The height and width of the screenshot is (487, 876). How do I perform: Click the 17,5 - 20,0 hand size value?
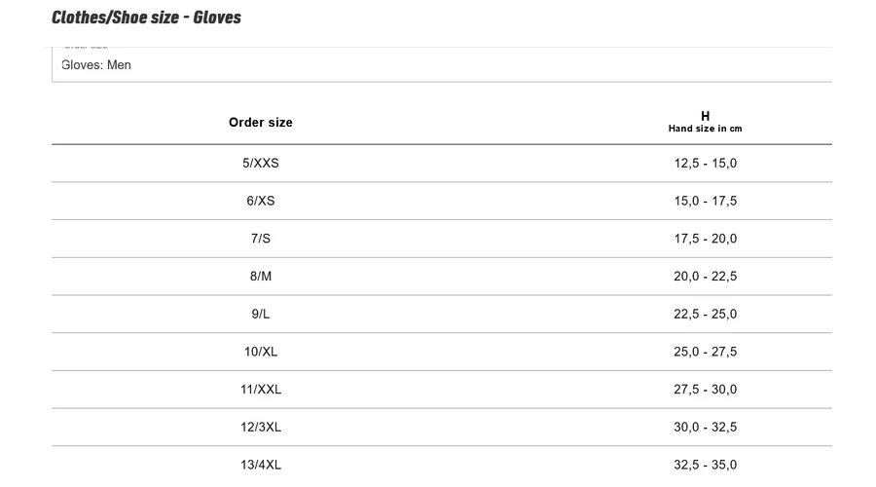[705, 239]
